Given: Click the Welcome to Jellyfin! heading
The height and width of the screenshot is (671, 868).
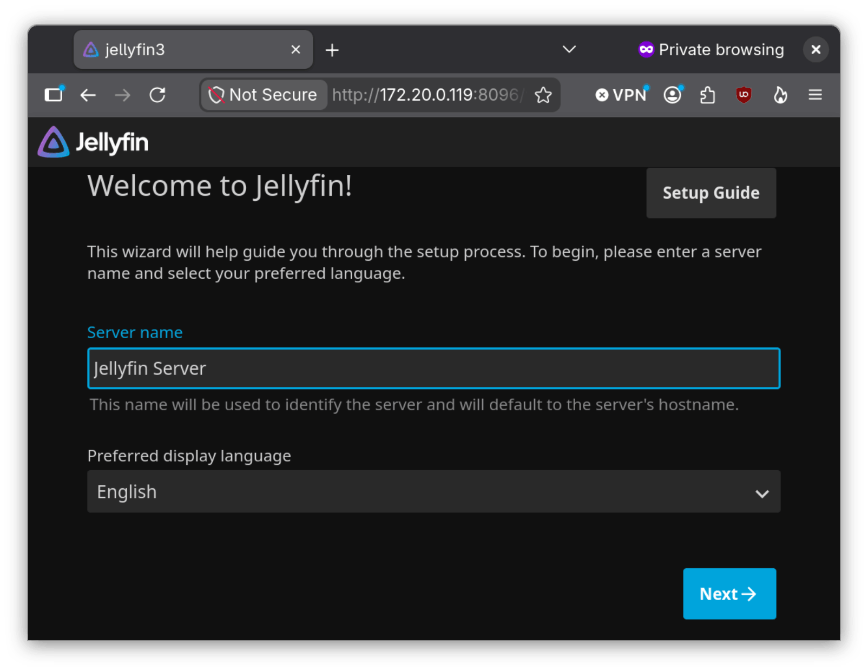Looking at the screenshot, I should [x=220, y=186].
